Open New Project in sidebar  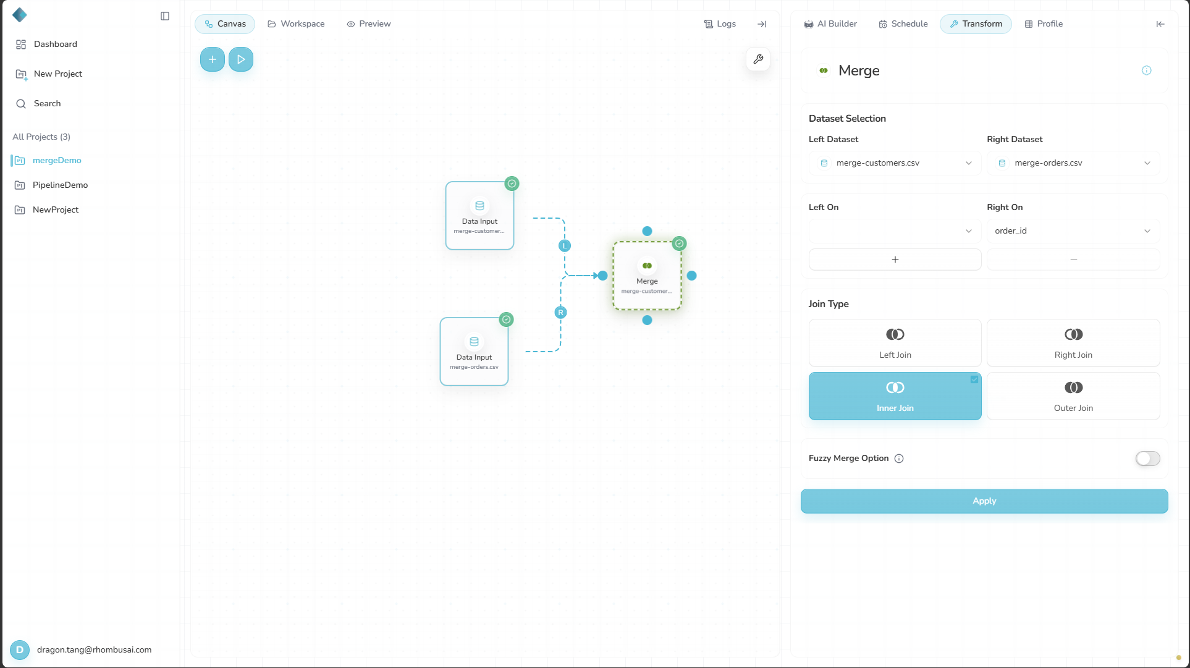[58, 74]
